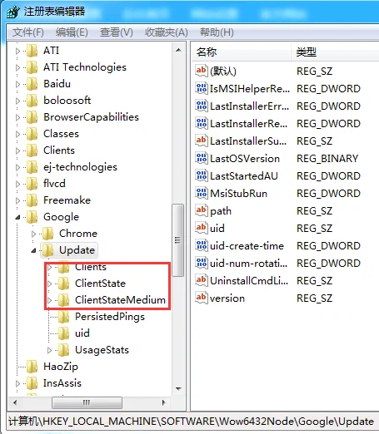Image resolution: width=379 pixels, height=434 pixels.
Task: Click REG_BINARY type of LastOSVersion
Action: tap(327, 158)
